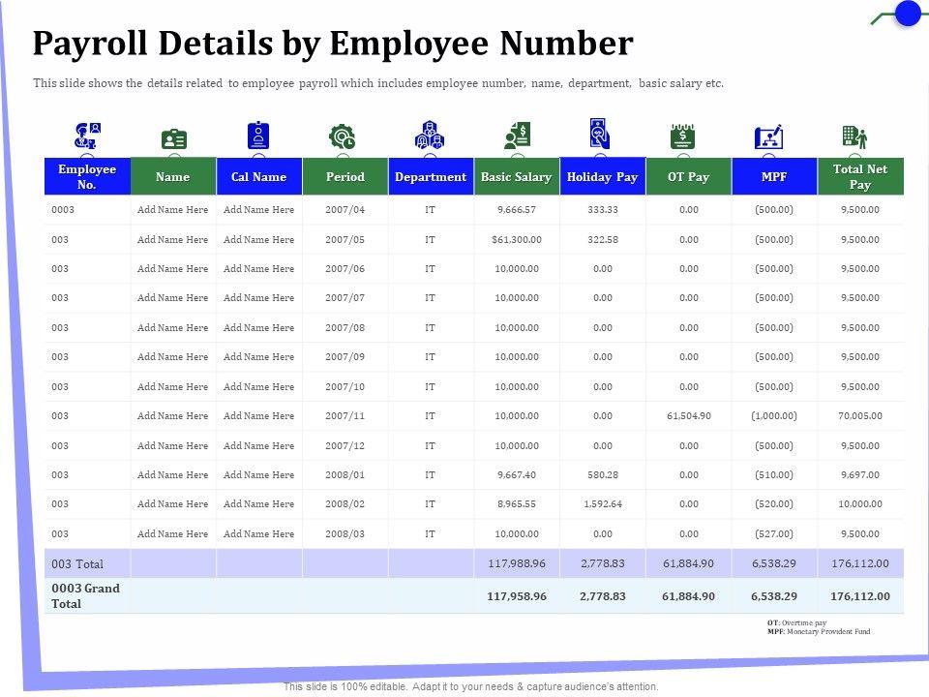Image resolution: width=929 pixels, height=697 pixels.
Task: Click the MPF: Monetary Provident Fund footnote
Action: [x=819, y=632]
